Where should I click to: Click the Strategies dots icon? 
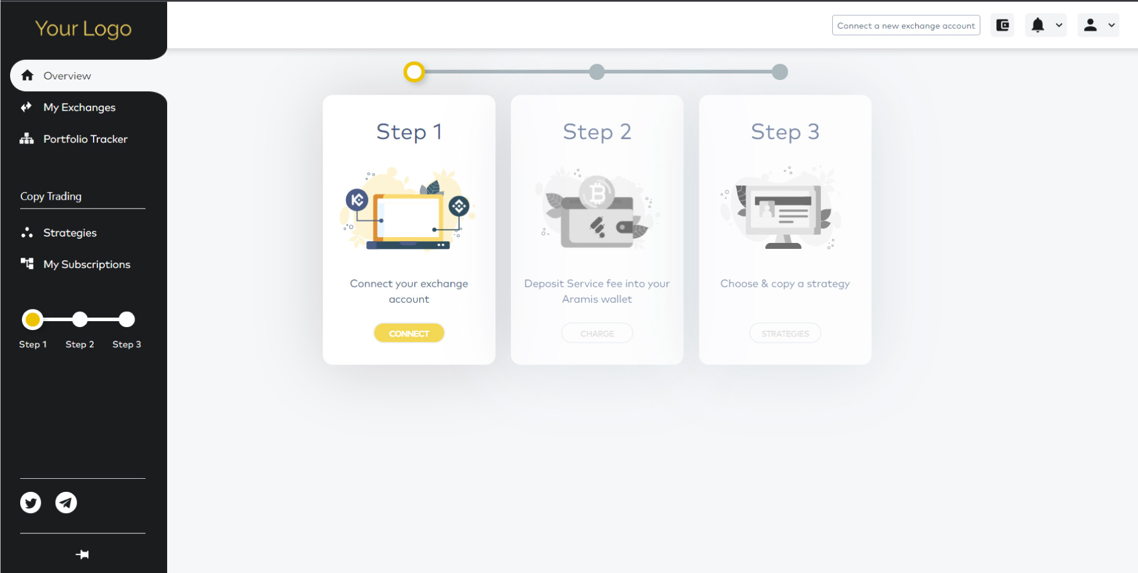pyautogui.click(x=27, y=232)
